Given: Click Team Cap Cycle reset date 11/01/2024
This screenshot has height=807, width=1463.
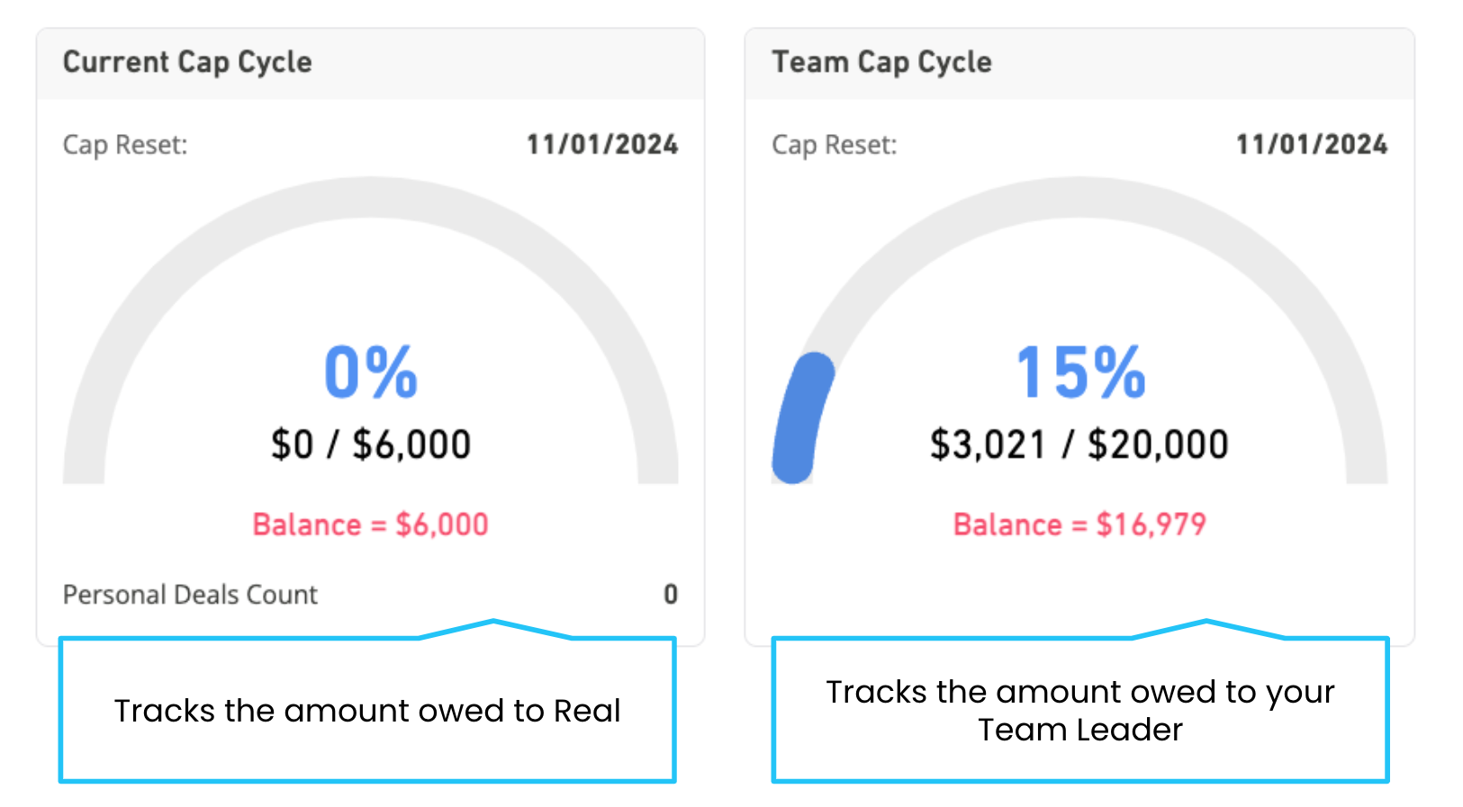Looking at the screenshot, I should (x=1312, y=145).
